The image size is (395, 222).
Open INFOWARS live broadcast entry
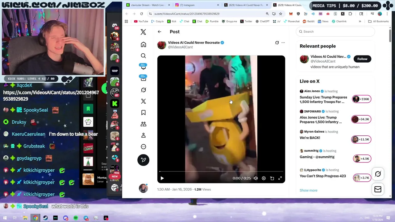coord(335,117)
